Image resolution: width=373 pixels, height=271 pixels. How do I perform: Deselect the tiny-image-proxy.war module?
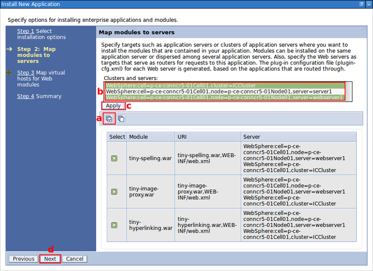pos(117,192)
